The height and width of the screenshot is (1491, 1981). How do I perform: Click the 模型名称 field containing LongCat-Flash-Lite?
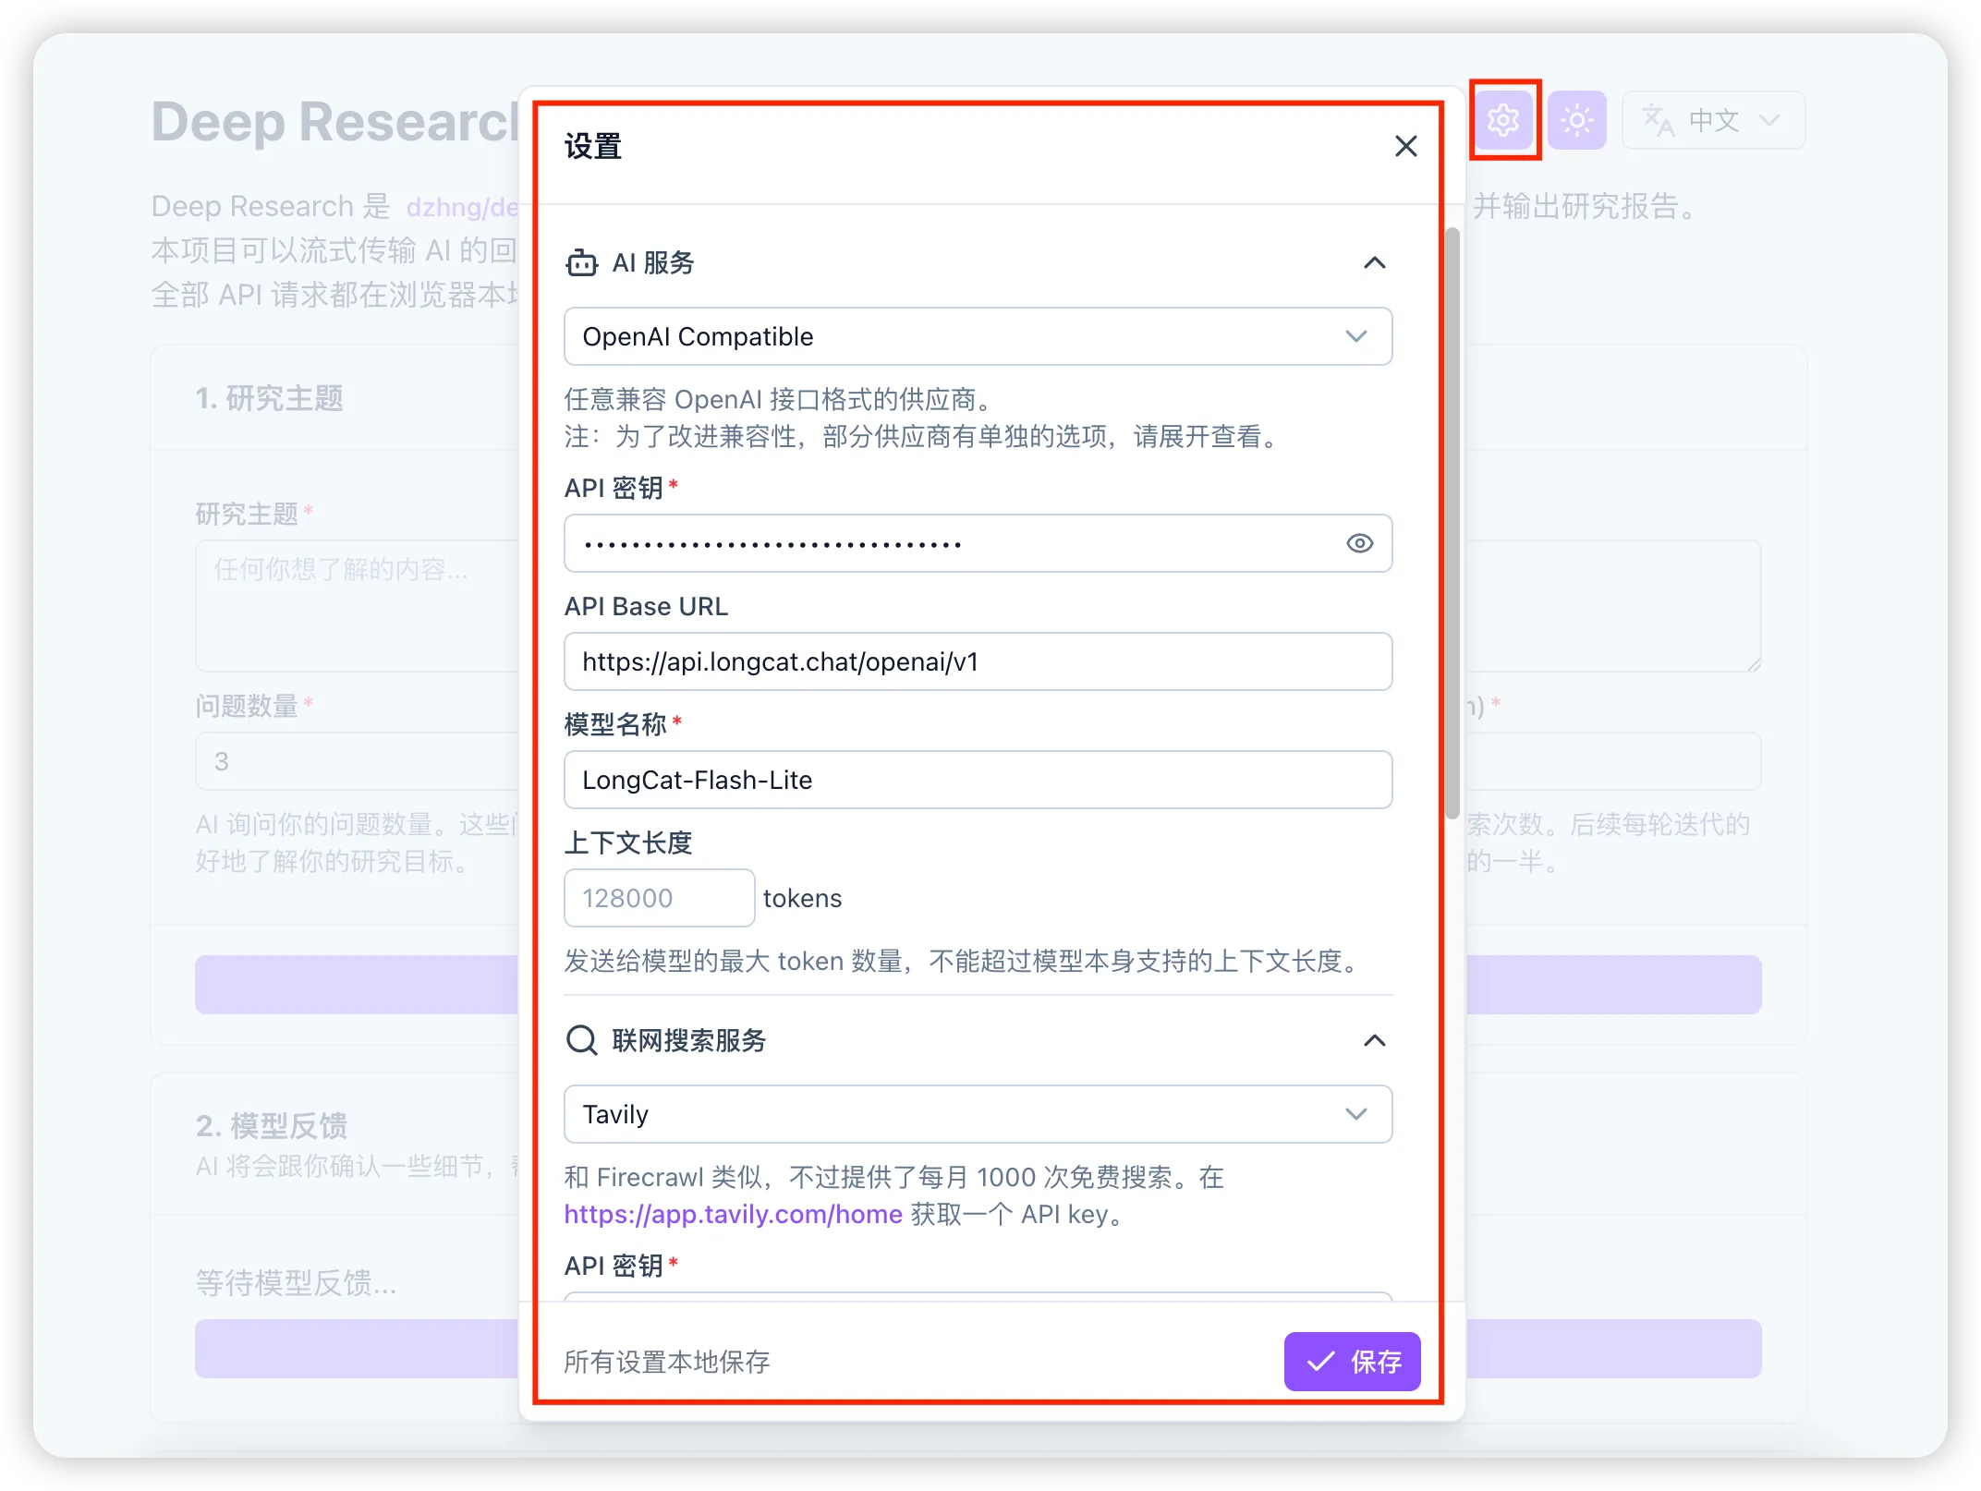click(x=978, y=780)
